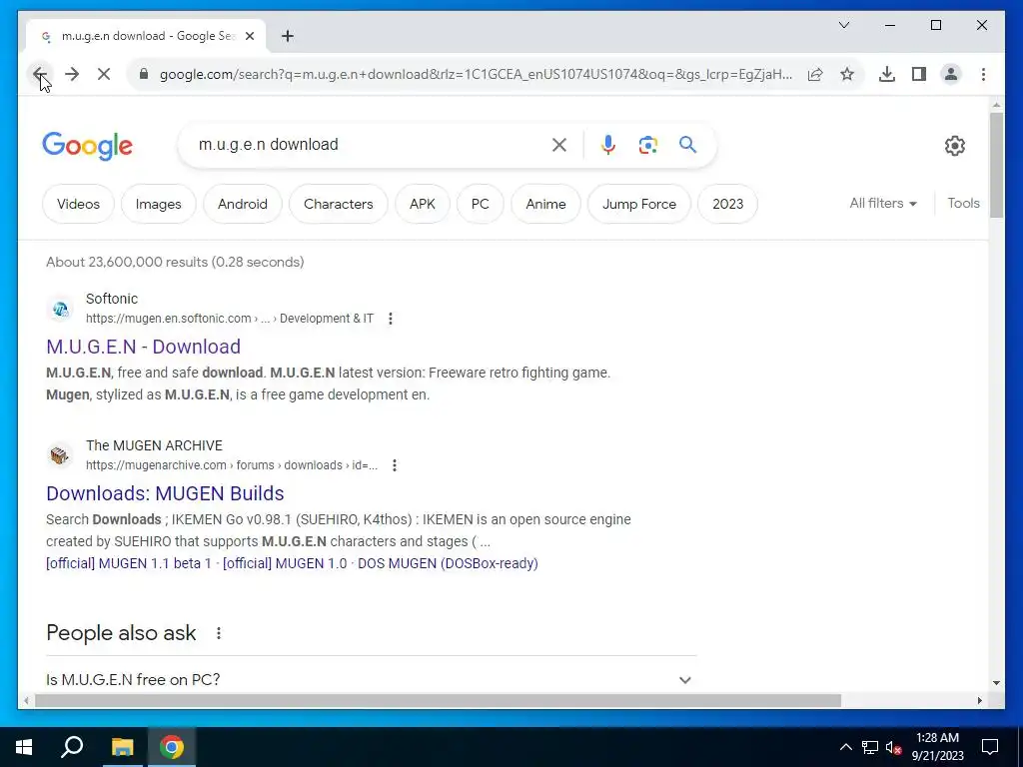Open Windows taskbar search
This screenshot has height=767, width=1023.
(x=72, y=747)
